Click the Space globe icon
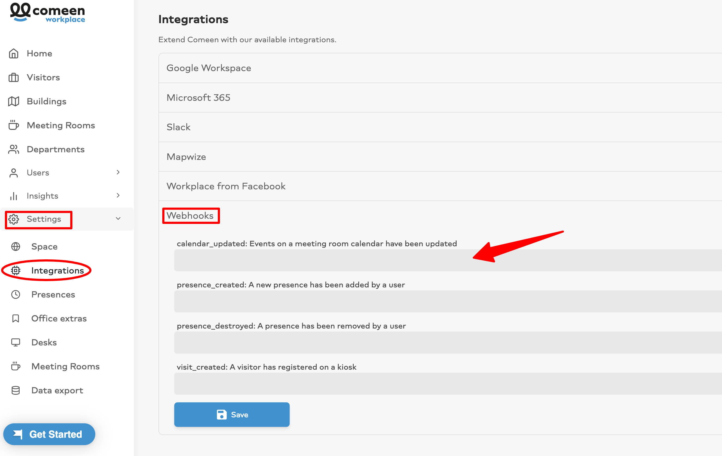 pos(16,247)
